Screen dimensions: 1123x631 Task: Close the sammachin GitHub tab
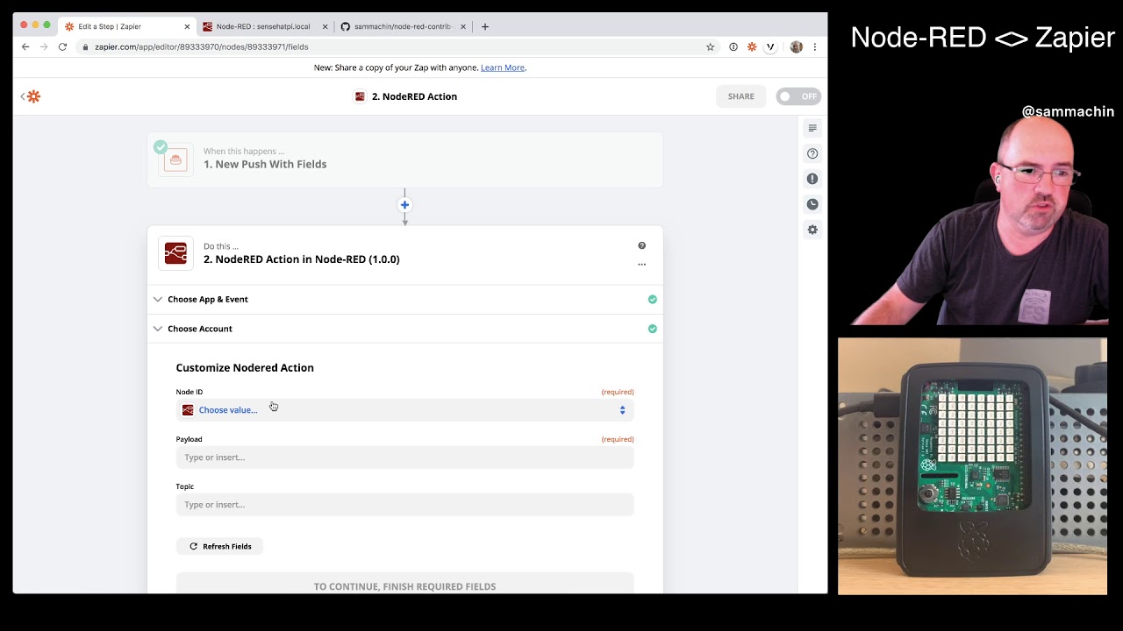tap(463, 26)
